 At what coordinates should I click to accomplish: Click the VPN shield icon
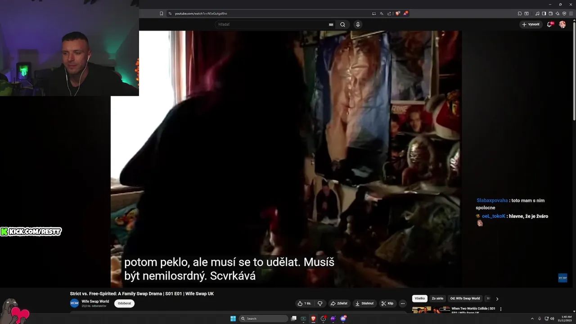564,13
